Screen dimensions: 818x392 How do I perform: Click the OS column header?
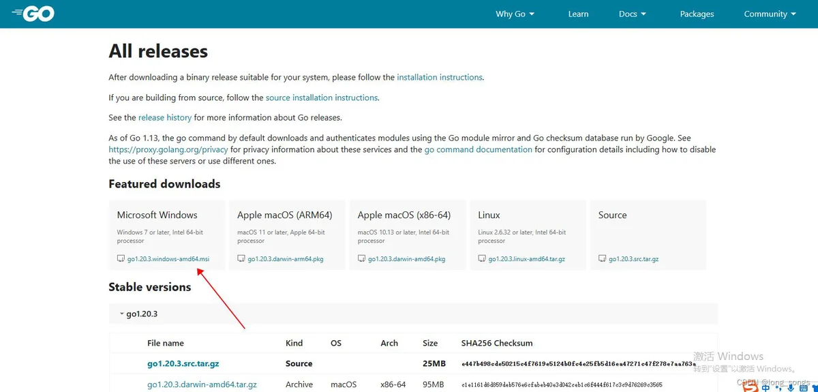click(x=336, y=343)
